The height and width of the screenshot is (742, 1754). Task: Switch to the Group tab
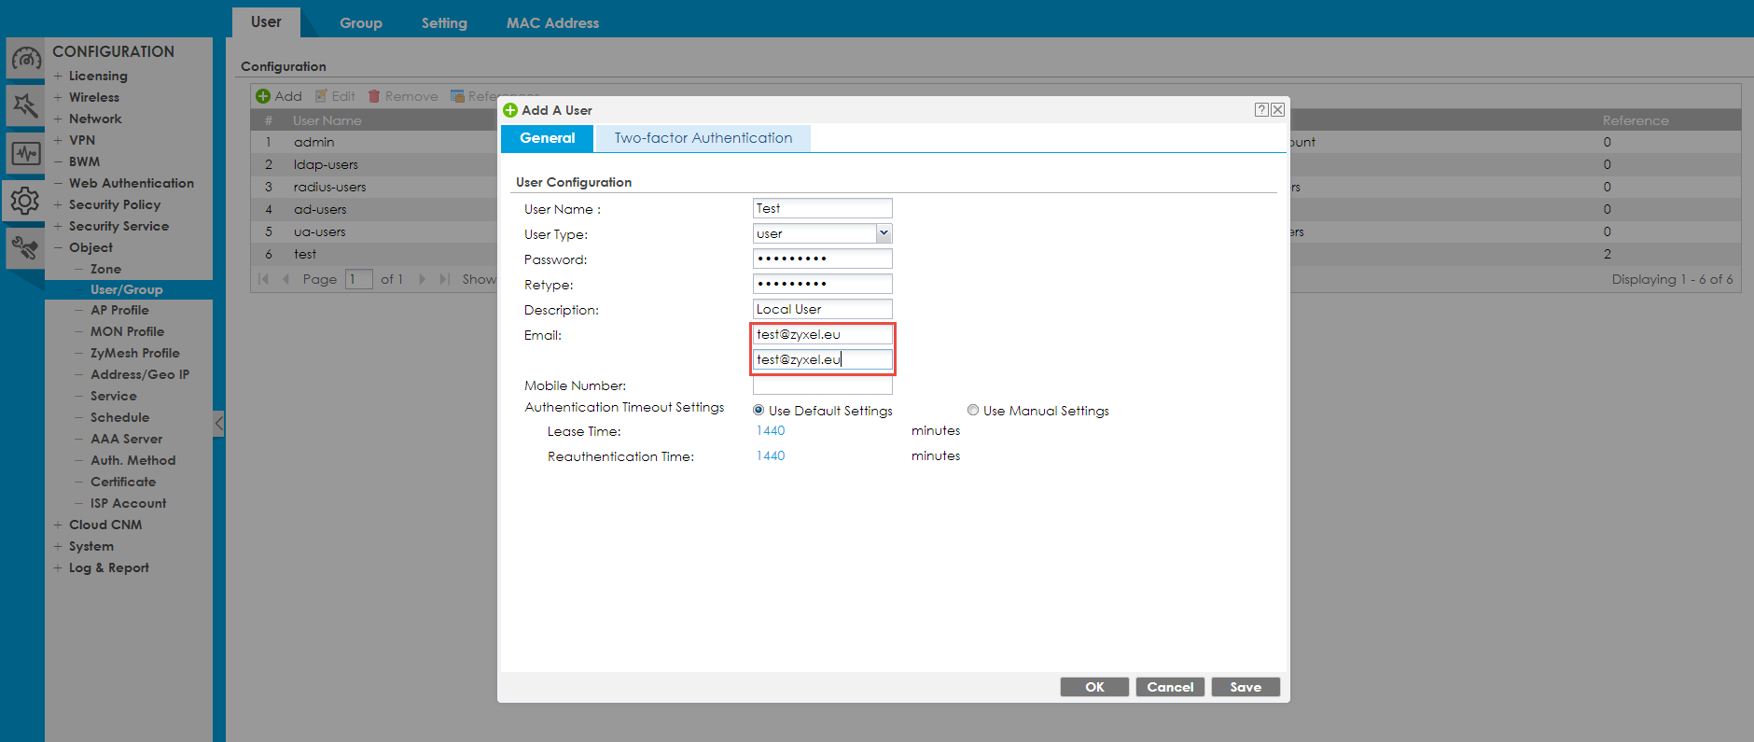(360, 23)
